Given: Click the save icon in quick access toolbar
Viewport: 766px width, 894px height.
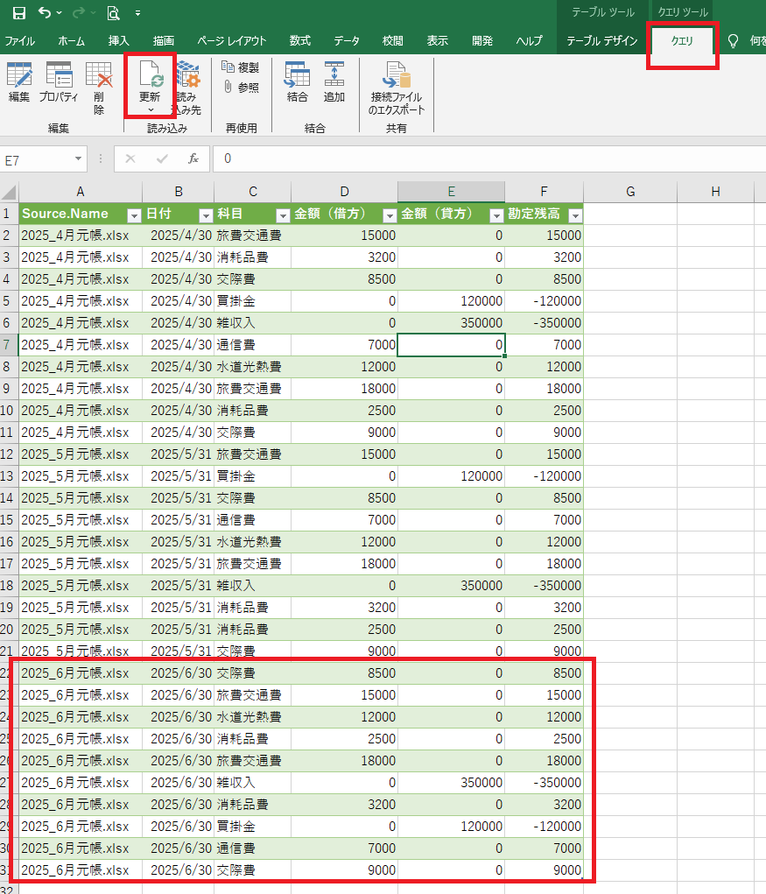Looking at the screenshot, I should point(19,13).
